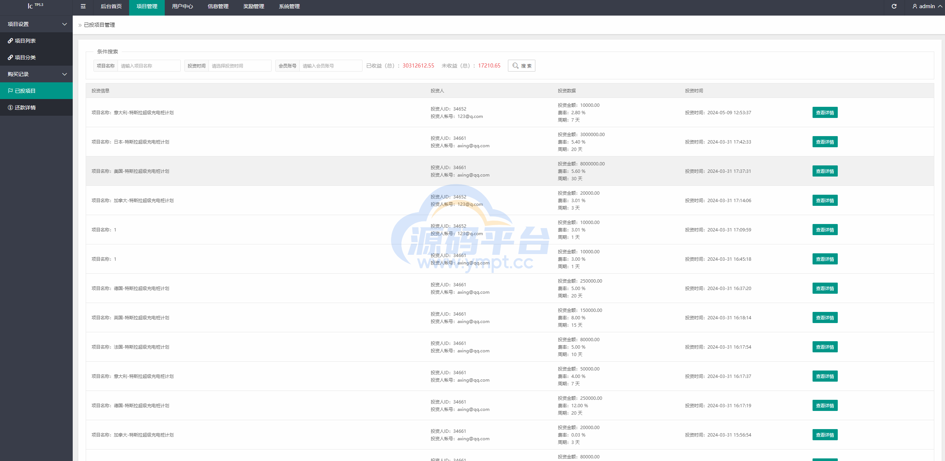Click project name 英国-特斯拉超级充电桩计划
This screenshot has width=945, height=461.
[141, 317]
